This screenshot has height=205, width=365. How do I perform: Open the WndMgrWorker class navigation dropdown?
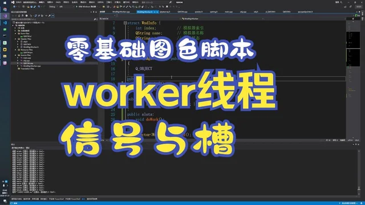coord(222,19)
